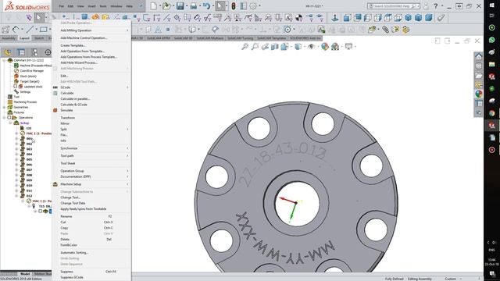This screenshot has height=281, width=500.
Task: Open the Tool path submenu
Action: tap(91, 156)
